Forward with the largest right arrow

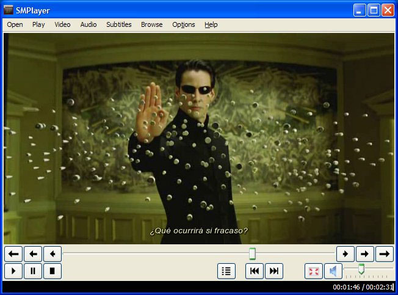[384, 253]
